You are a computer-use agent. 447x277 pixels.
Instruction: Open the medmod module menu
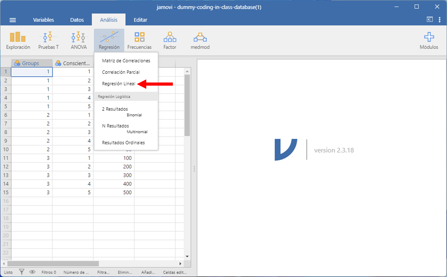[x=200, y=40]
